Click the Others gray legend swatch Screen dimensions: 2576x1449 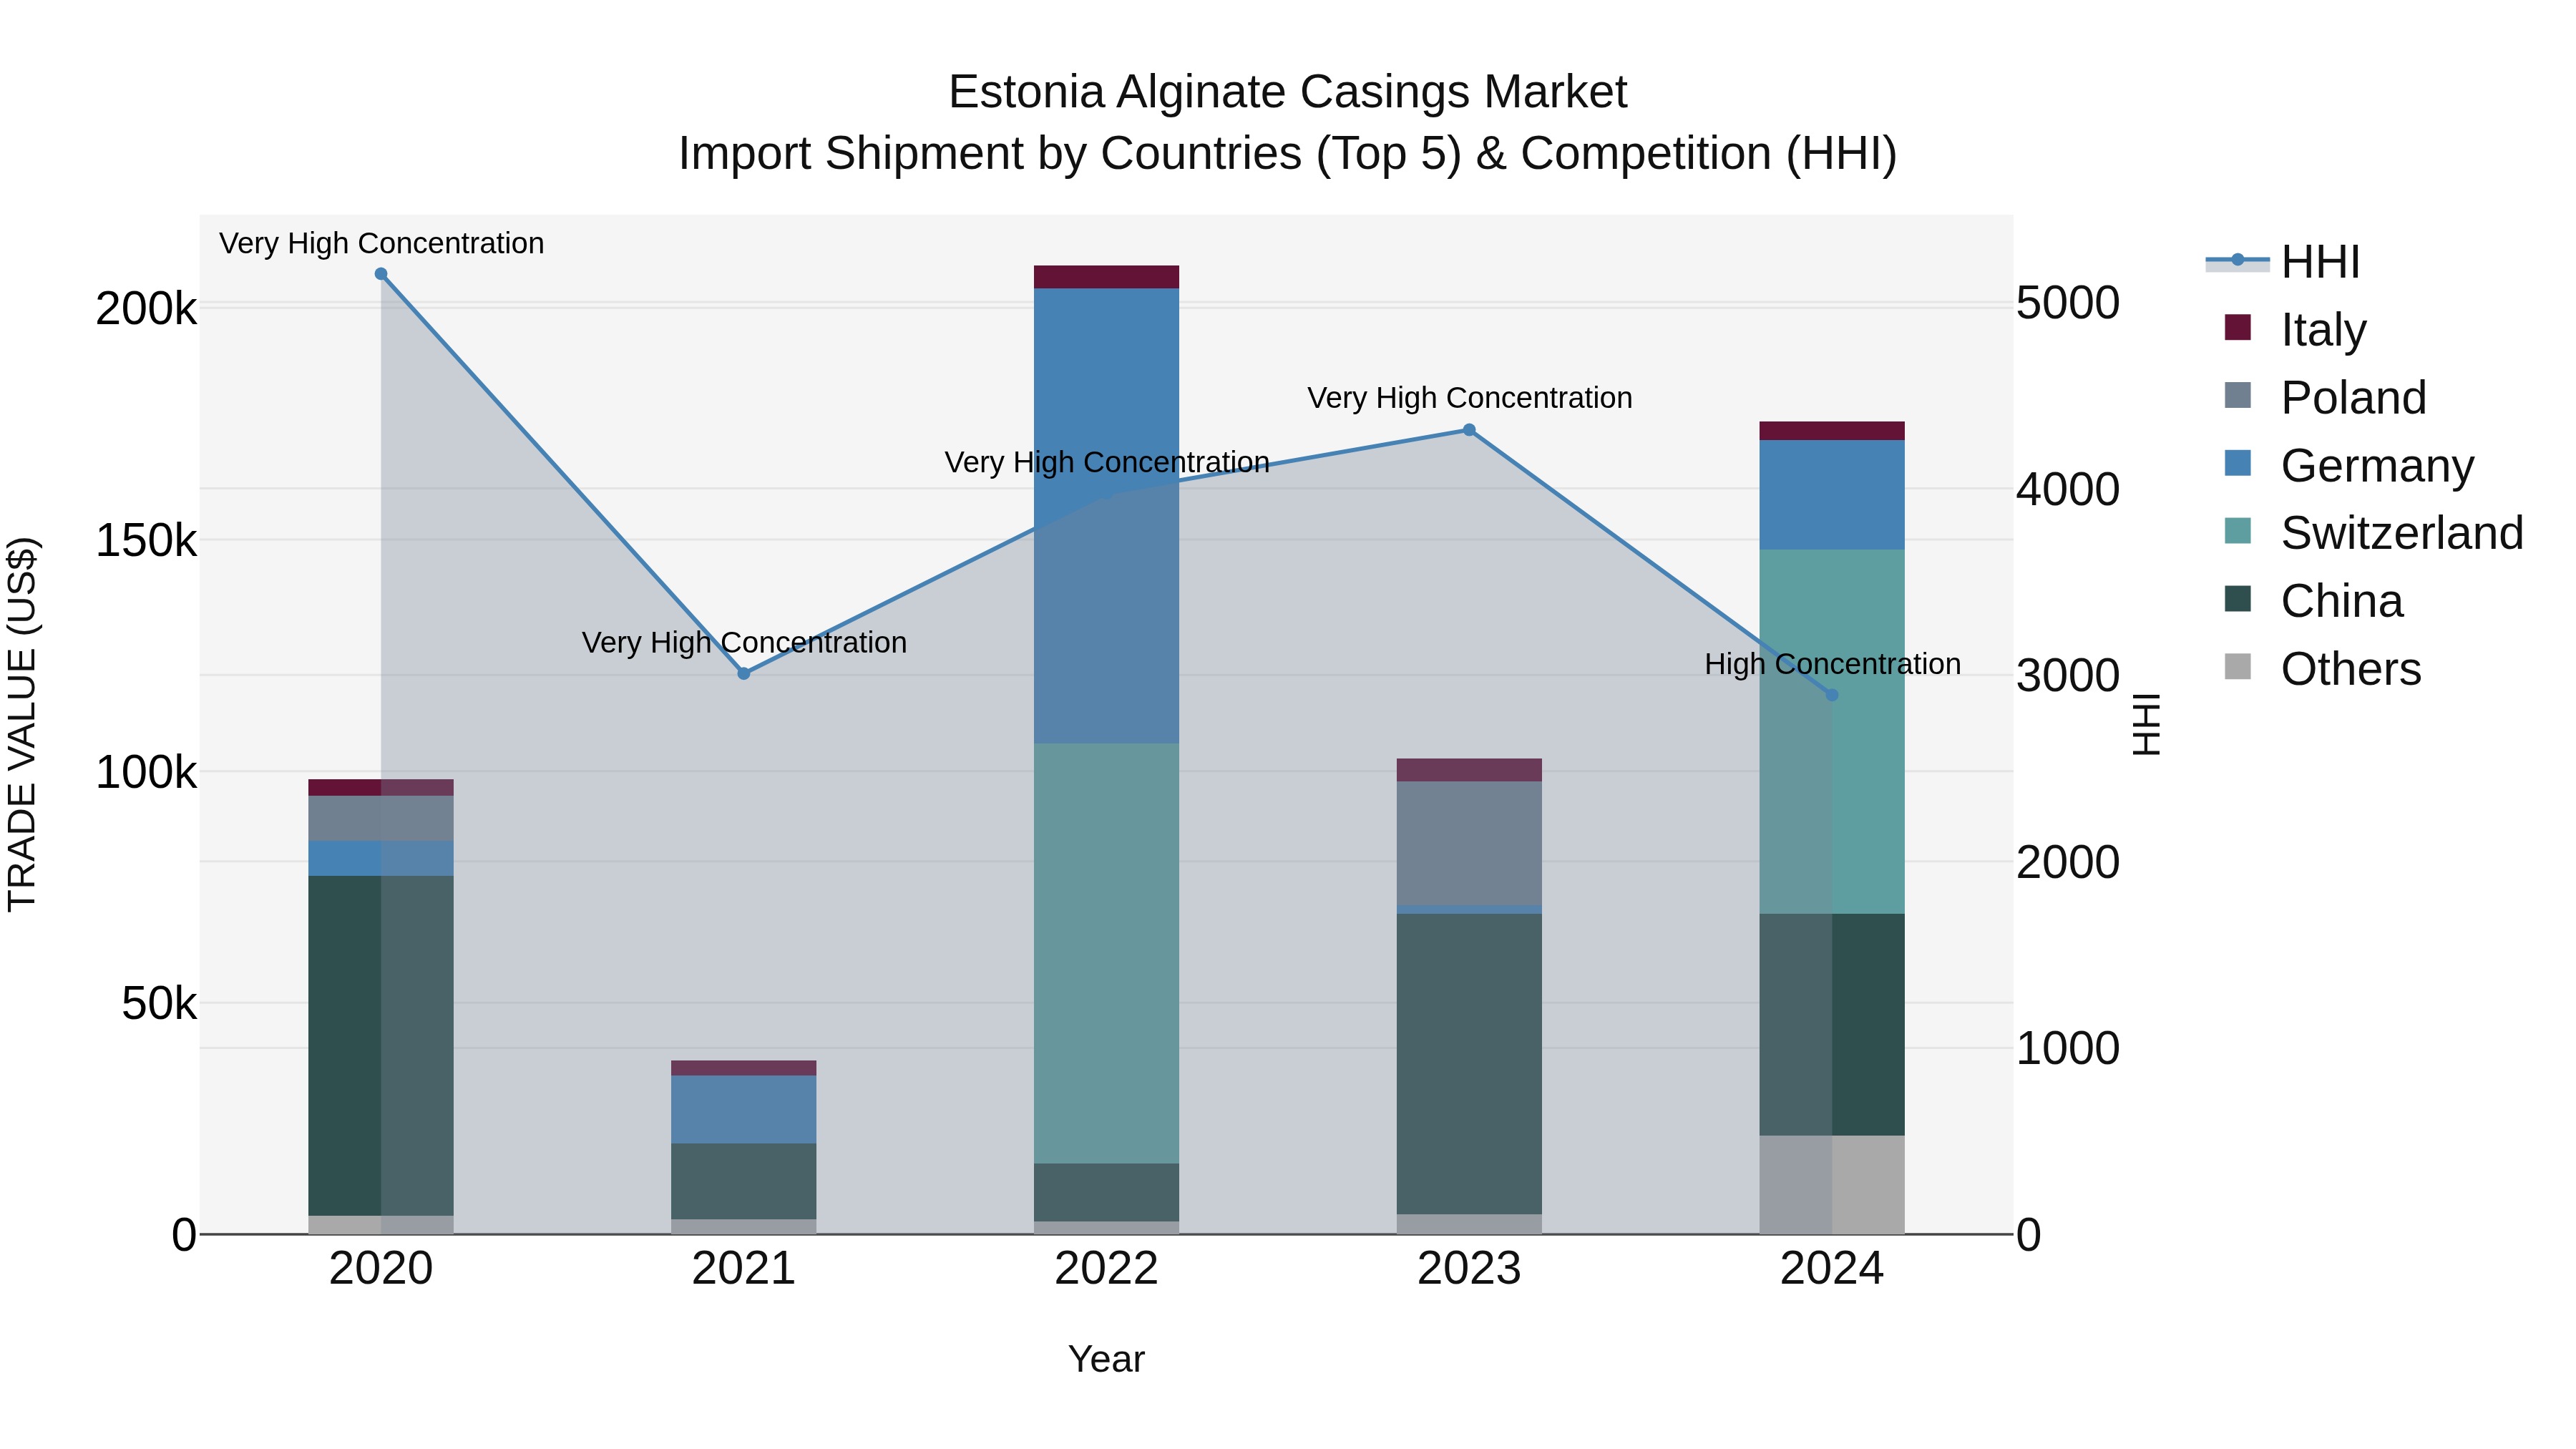(x=2238, y=666)
